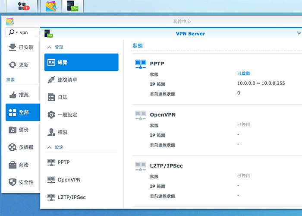
Task: Click grey L2TP/IPSec status network icon
Action: pos(141,166)
